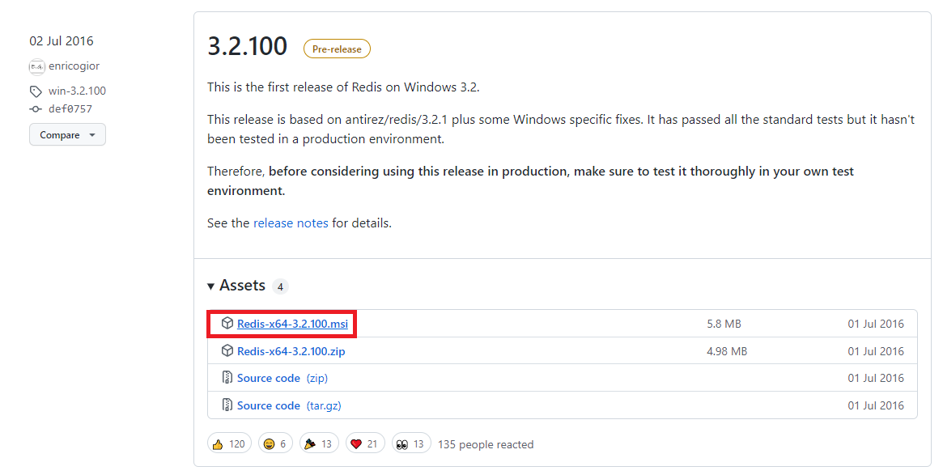This screenshot has height=475, width=943.
Task: Open the release notes link
Action: pyautogui.click(x=291, y=223)
